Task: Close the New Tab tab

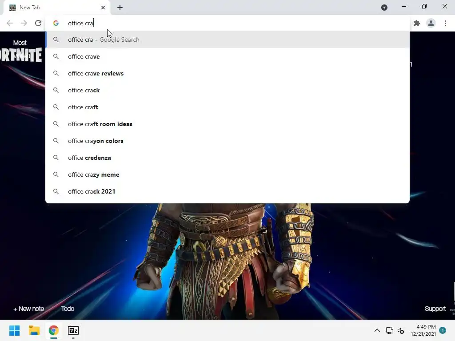Action: (103, 8)
